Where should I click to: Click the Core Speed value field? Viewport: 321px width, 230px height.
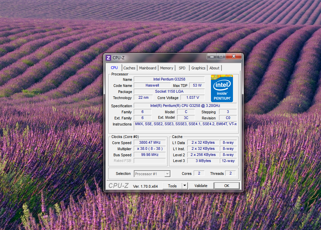point(150,143)
